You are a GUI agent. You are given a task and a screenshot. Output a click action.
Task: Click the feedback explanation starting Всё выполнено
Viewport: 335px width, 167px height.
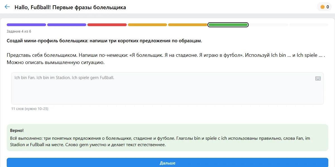[x=160, y=141]
